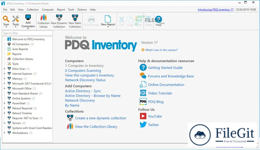Open the Edit menu

(x=13, y=10)
